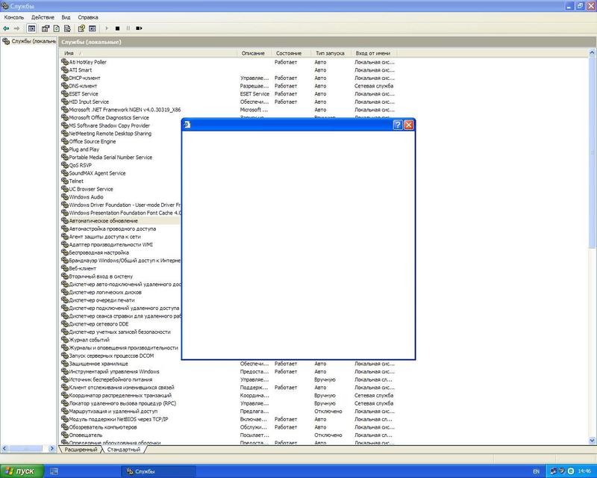
Task: Click the пуск Start button
Action: coord(22,471)
